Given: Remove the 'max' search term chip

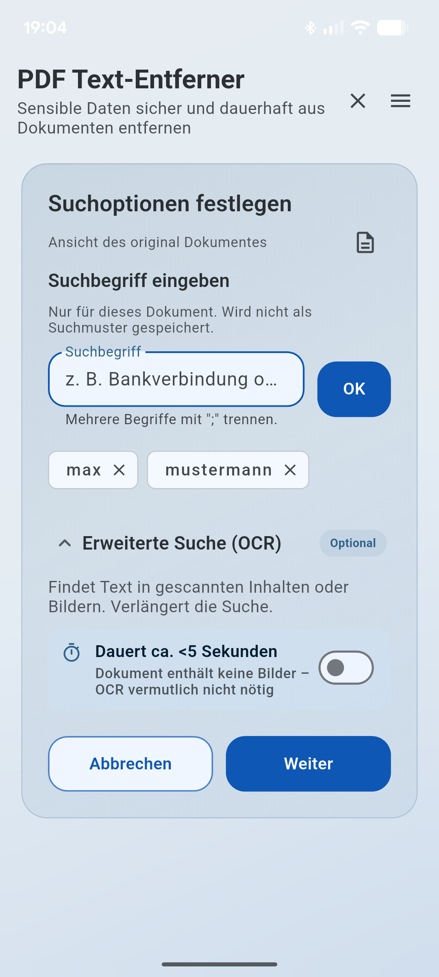Looking at the screenshot, I should pos(120,470).
